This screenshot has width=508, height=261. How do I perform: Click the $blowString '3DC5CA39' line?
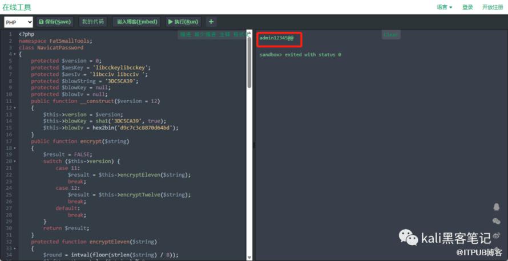point(85,81)
